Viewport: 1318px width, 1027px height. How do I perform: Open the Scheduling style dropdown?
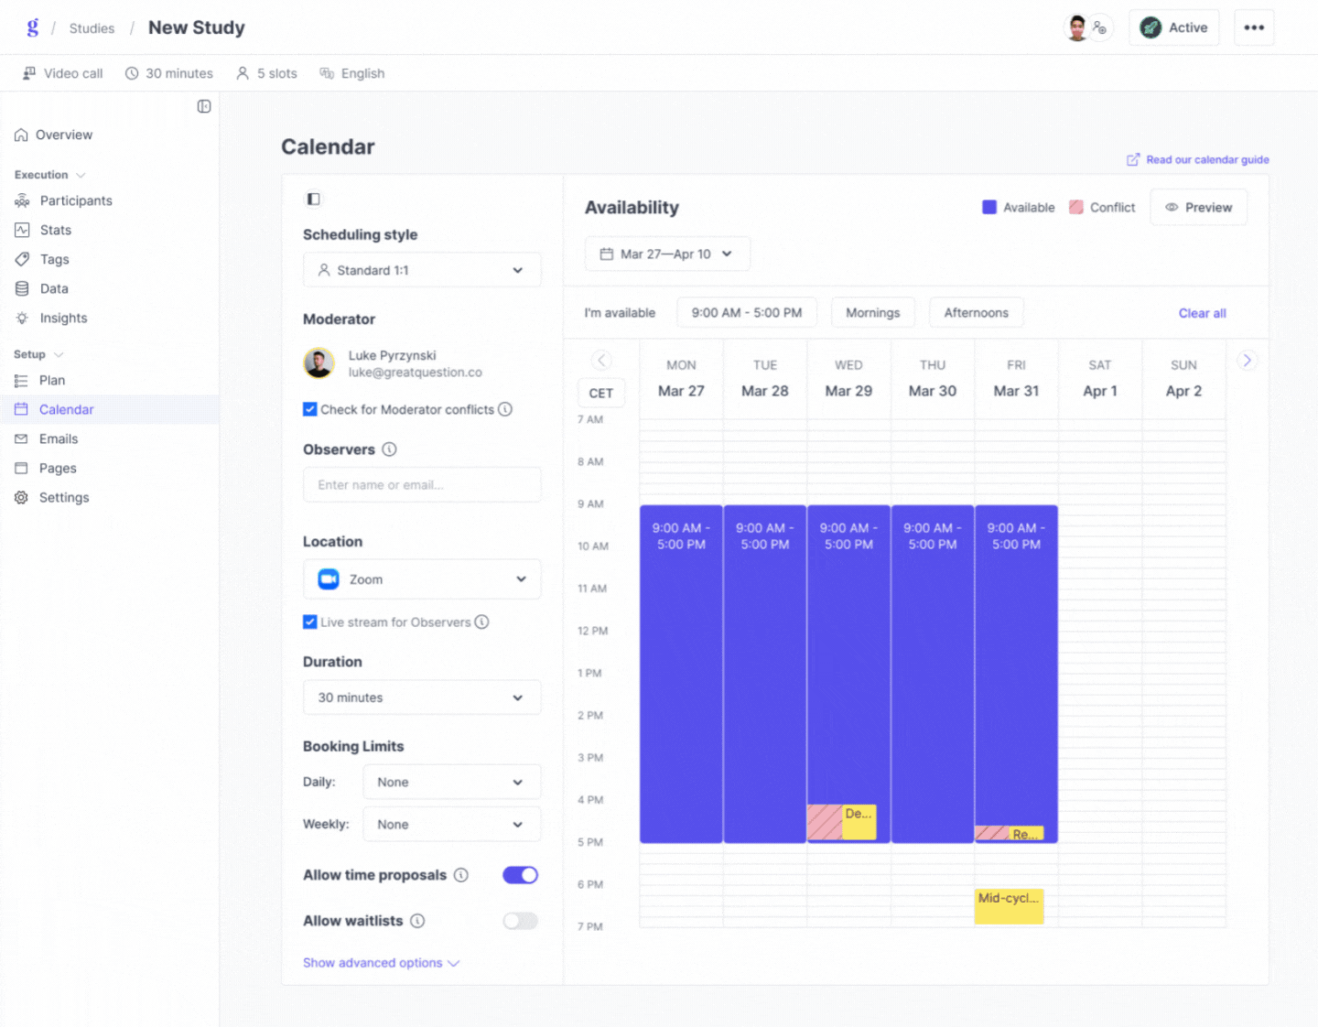coord(421,270)
